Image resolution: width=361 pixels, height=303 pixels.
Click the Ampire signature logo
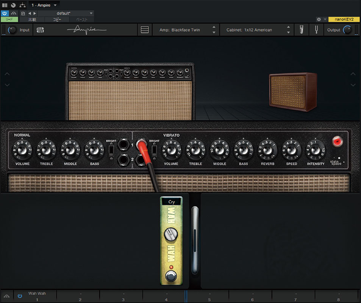tap(87, 30)
